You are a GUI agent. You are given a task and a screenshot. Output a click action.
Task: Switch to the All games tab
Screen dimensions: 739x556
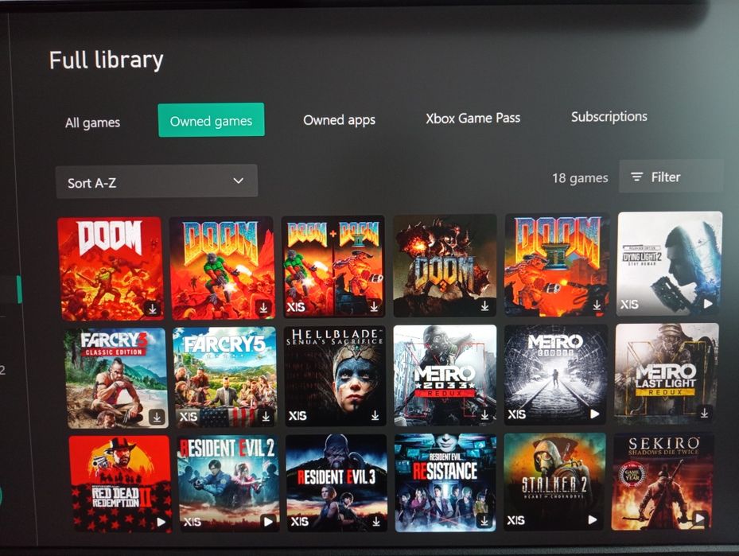coord(92,123)
